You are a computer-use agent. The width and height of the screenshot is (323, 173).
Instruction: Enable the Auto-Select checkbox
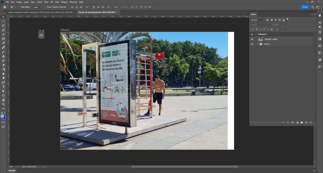[19, 7]
